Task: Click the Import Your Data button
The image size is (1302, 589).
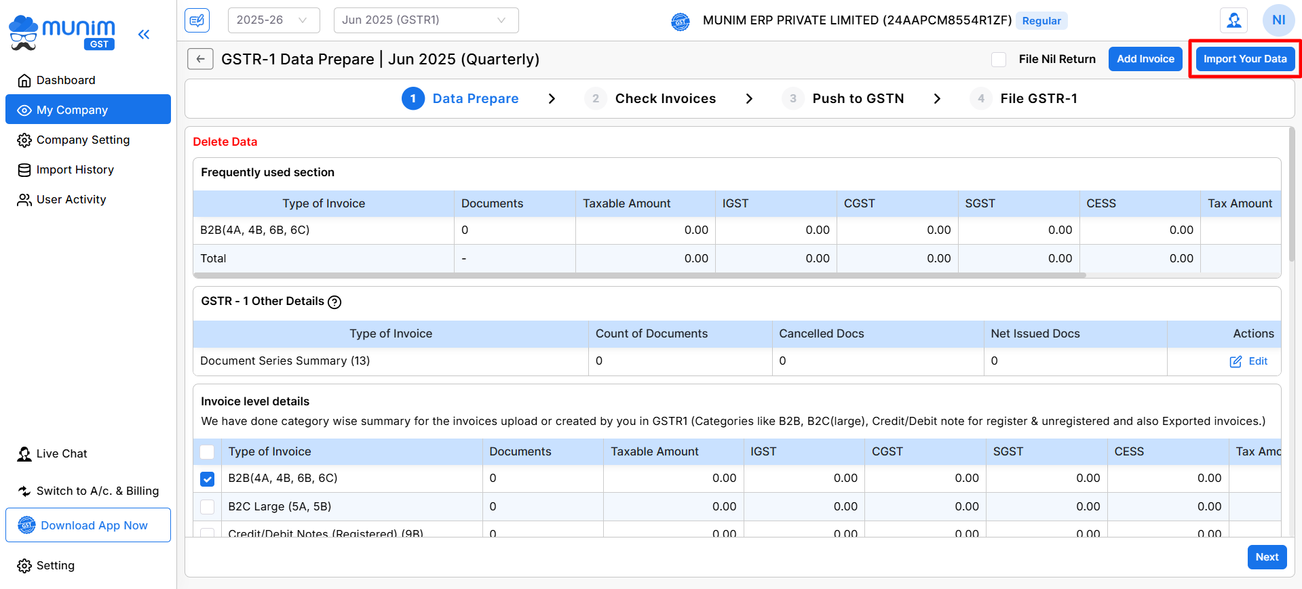Action: pos(1245,59)
